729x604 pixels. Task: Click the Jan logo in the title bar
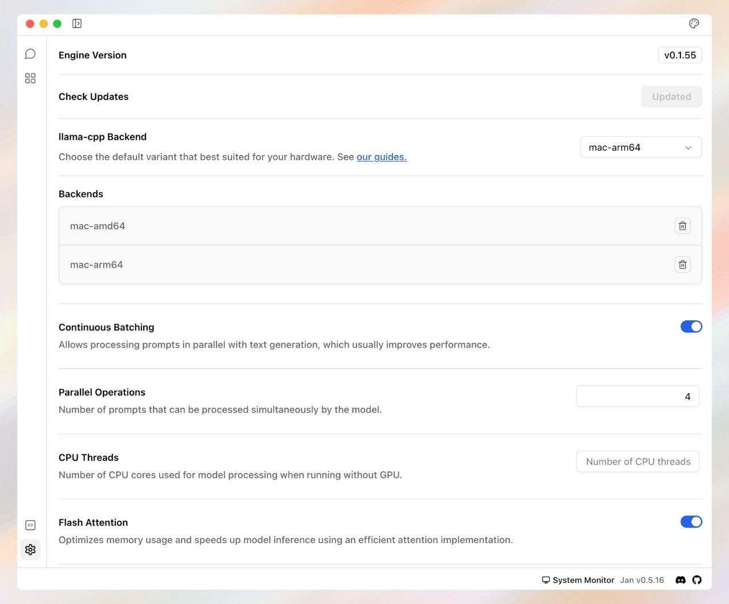pos(77,23)
